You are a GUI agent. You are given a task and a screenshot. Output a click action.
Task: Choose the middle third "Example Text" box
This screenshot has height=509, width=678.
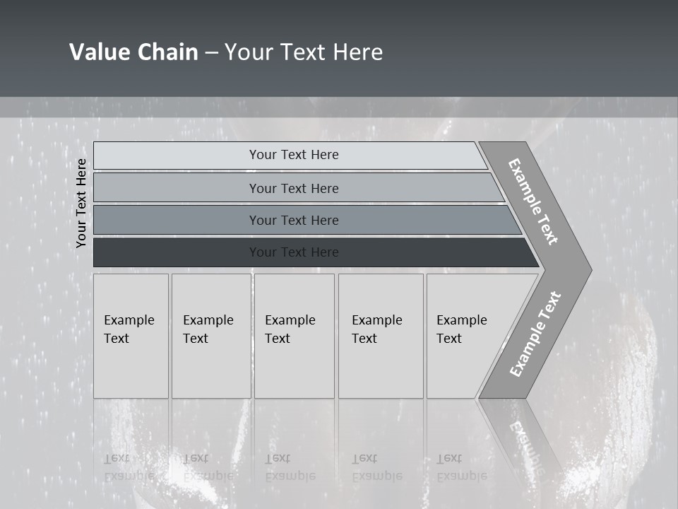[x=295, y=336]
